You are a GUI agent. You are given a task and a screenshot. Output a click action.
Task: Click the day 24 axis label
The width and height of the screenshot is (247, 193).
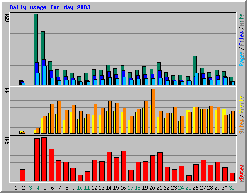[181, 188]
